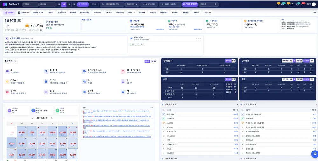Select 어제~오늘 range in 품절 panel
This screenshot has height=161, width=318.
click(285, 79)
